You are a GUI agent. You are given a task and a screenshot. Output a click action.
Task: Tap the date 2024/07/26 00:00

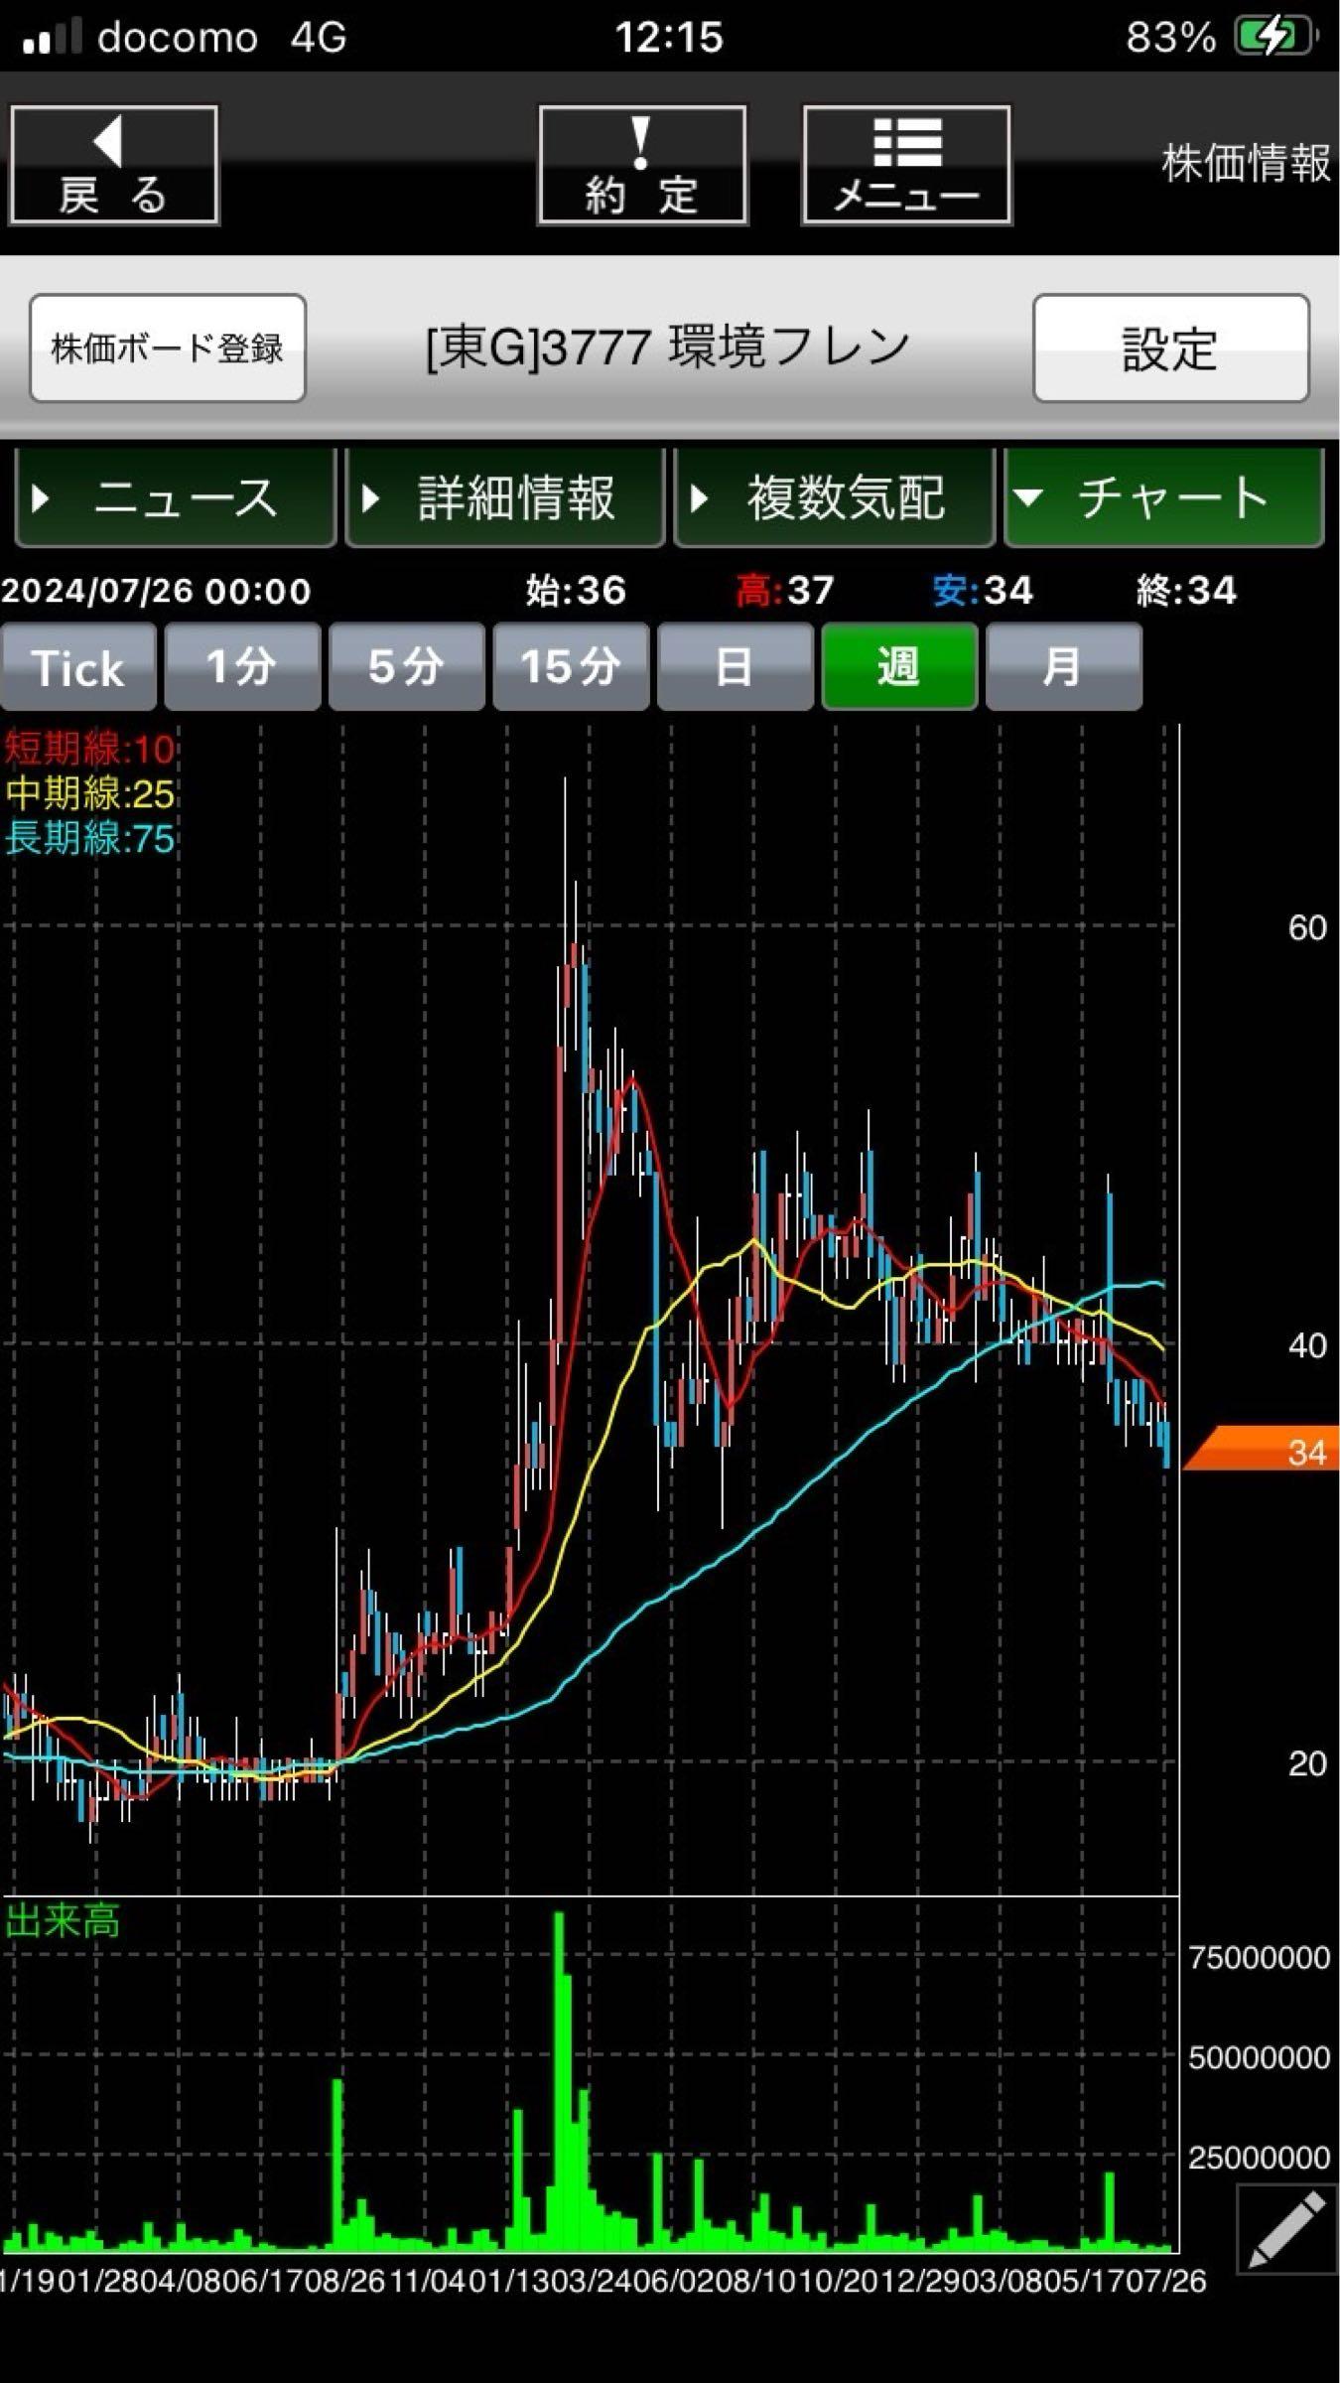click(156, 592)
